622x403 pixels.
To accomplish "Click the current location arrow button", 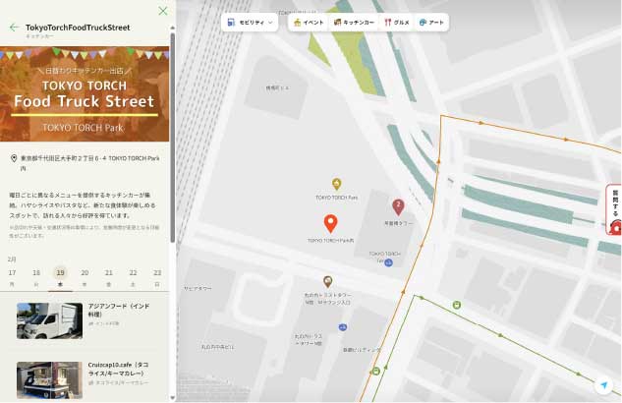I will (x=603, y=384).
